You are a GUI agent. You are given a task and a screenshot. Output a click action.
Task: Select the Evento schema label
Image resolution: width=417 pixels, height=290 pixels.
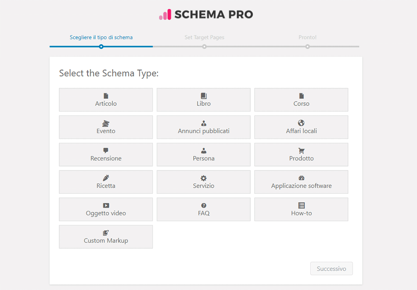point(106,131)
